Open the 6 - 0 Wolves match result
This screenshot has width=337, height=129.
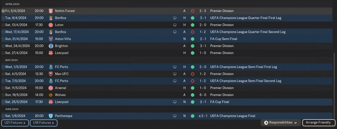click(202, 95)
